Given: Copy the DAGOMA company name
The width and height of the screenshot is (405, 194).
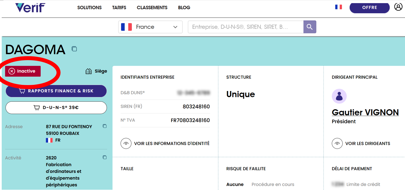Looking at the screenshot, I should pos(74,49).
